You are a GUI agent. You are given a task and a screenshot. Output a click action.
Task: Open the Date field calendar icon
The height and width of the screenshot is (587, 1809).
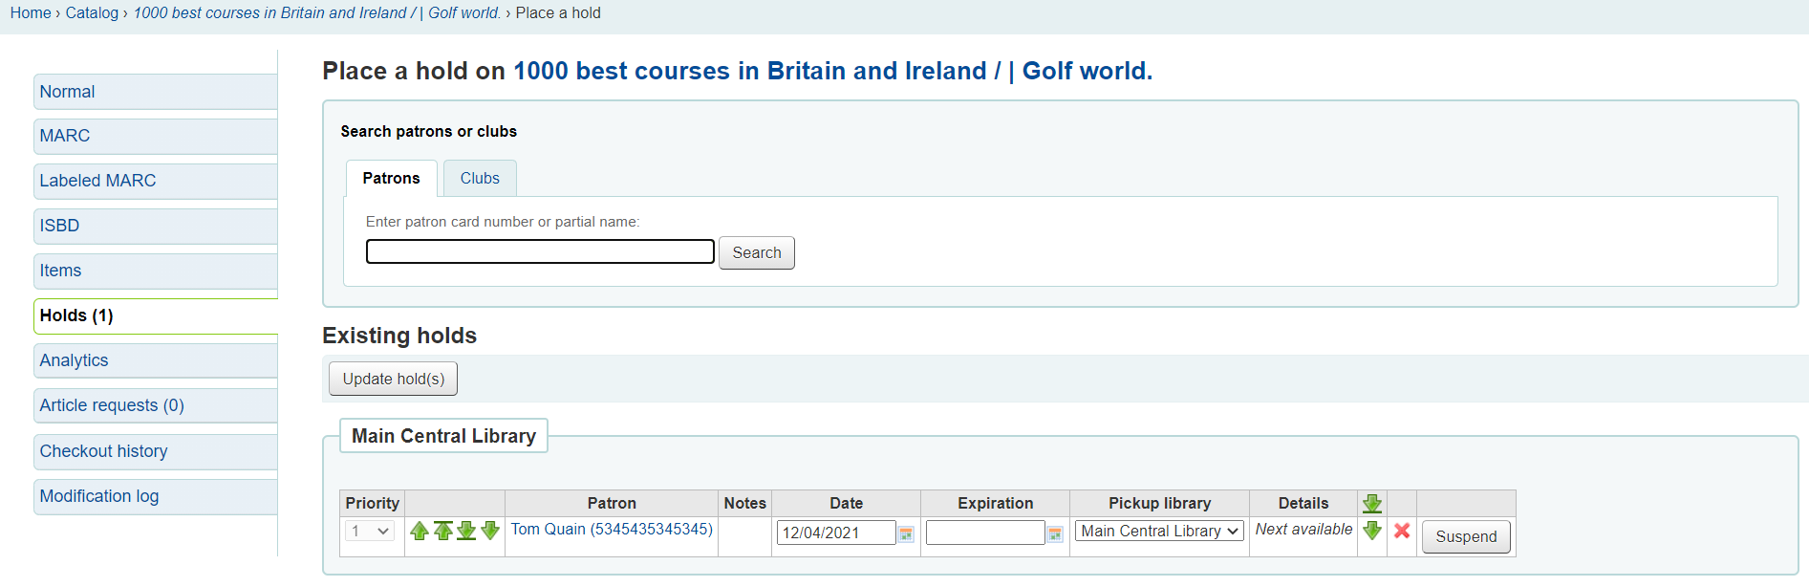[x=906, y=533]
